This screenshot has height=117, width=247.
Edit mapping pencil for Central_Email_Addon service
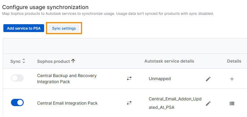[x=208, y=103]
